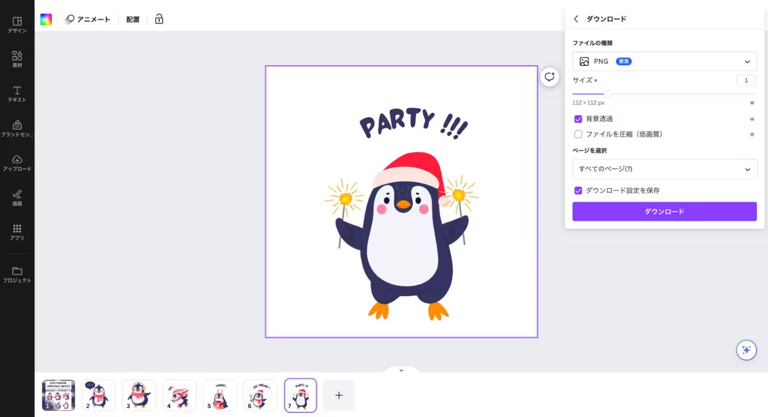Go back from the ダウンロード panel
This screenshot has width=768, height=417.
(x=576, y=19)
